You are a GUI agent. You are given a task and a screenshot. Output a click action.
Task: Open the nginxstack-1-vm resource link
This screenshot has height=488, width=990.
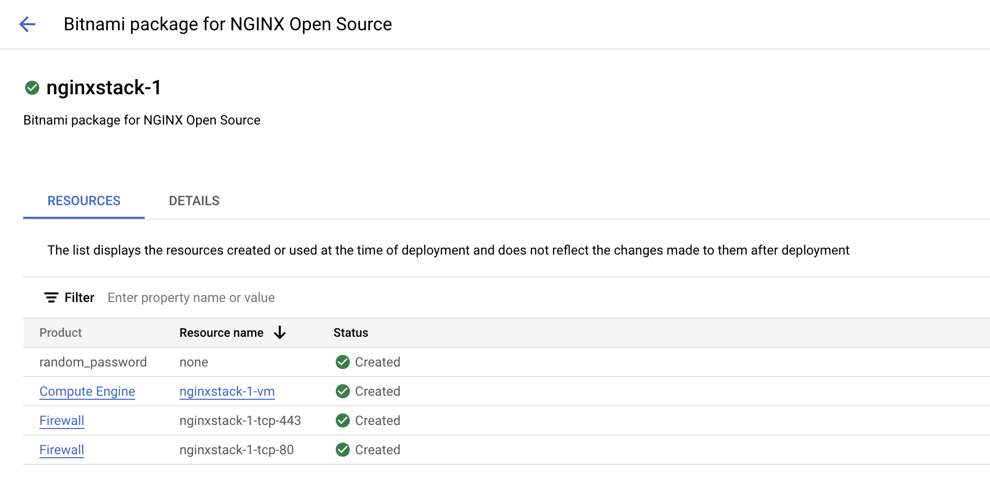pyautogui.click(x=227, y=391)
